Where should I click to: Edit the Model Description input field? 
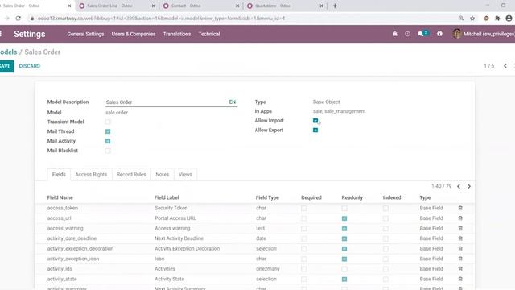[x=166, y=102]
